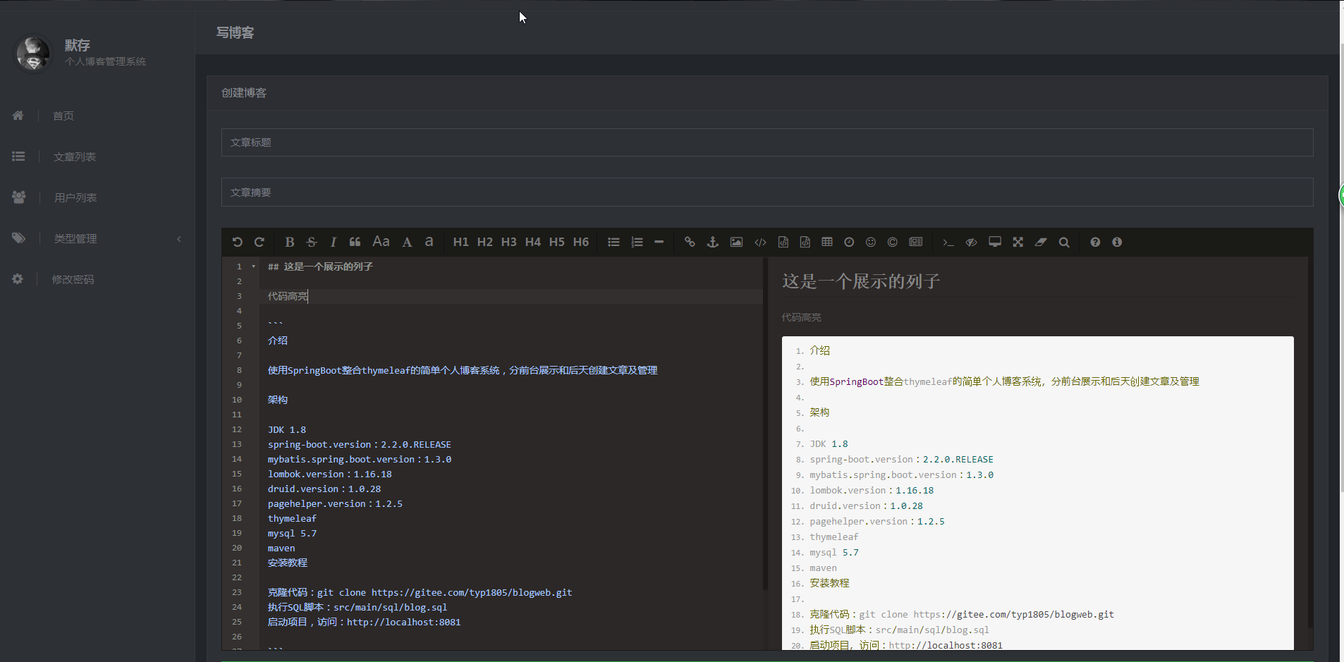The height and width of the screenshot is (662, 1344).
Task: Insert an unordered bullet list
Action: pyautogui.click(x=613, y=242)
